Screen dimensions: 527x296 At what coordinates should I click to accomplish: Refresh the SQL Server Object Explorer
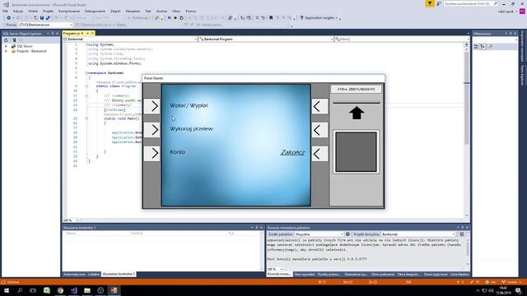(6, 40)
